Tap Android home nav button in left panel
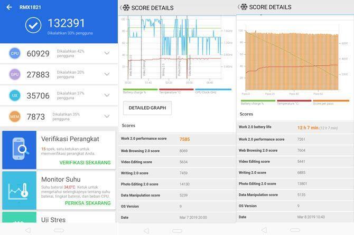The height and width of the screenshot is (235, 354). coord(59,230)
